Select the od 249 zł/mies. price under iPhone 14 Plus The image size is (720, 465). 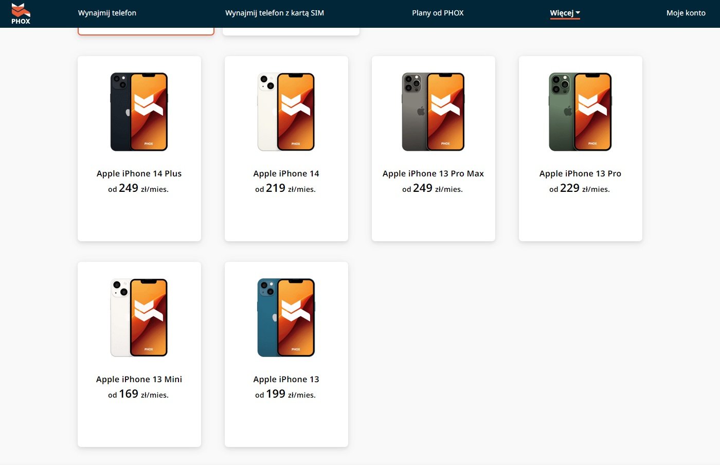coord(138,188)
